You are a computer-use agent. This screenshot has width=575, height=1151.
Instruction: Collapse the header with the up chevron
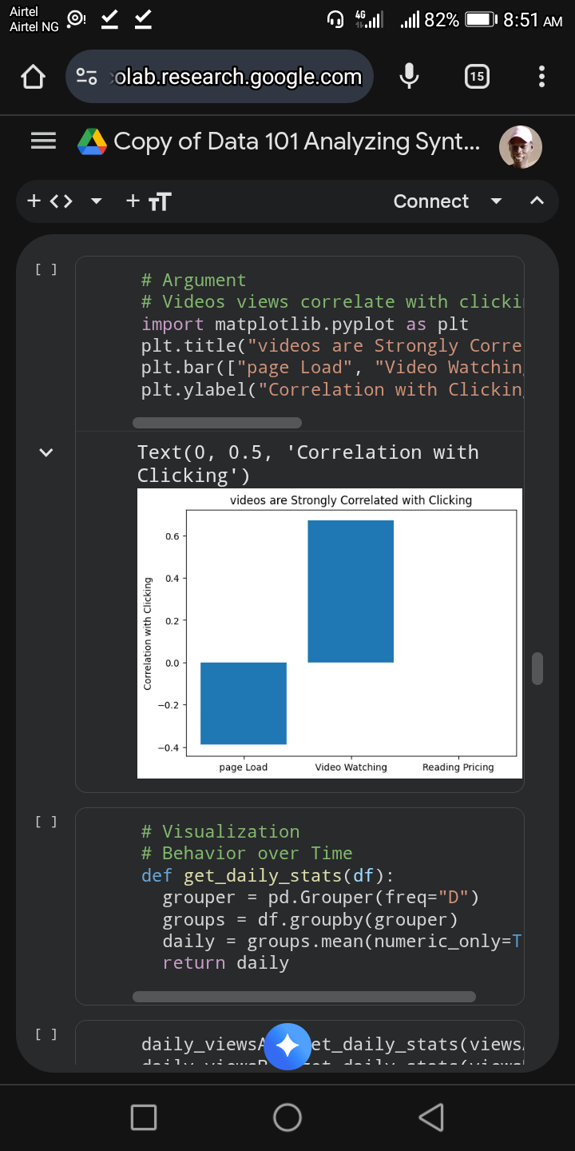coord(537,201)
